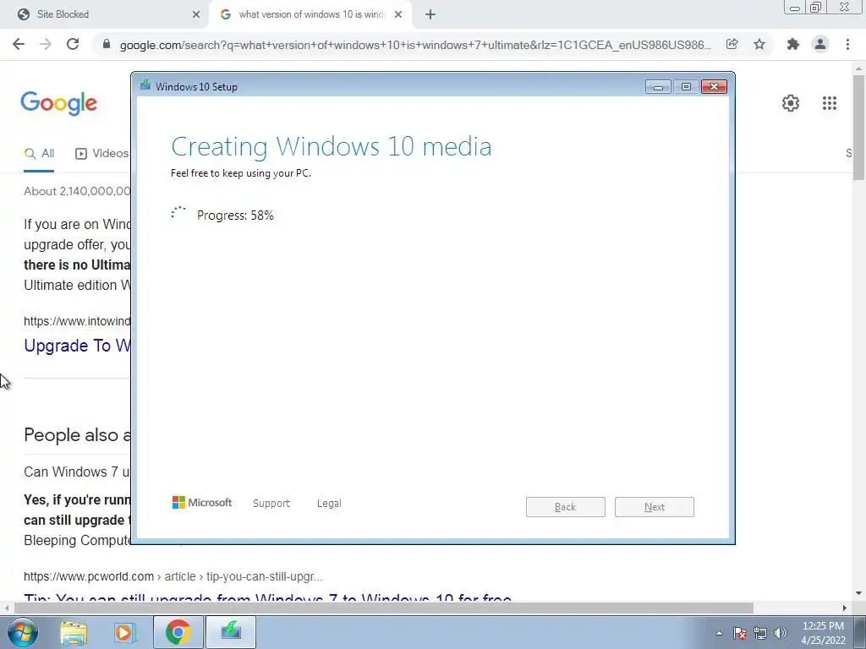Image resolution: width=866 pixels, height=649 pixels.
Task: Minimize the Windows 10 Setup window
Action: (x=658, y=87)
